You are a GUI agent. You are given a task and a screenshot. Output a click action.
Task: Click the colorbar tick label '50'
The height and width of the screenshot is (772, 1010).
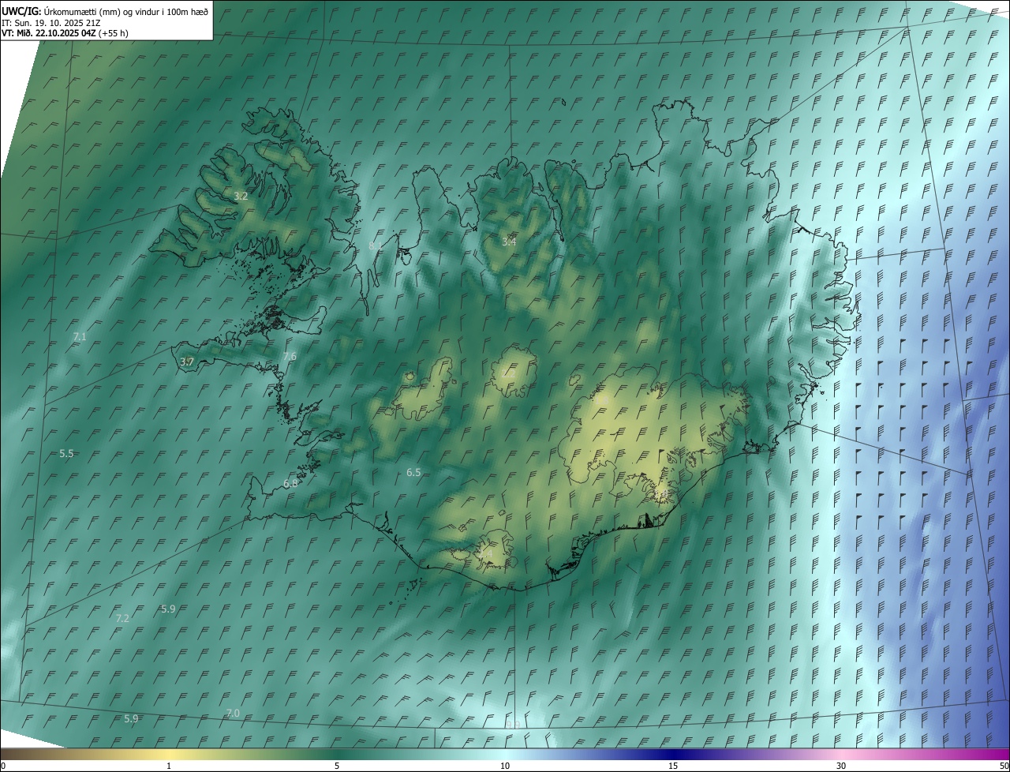pyautogui.click(x=1004, y=766)
